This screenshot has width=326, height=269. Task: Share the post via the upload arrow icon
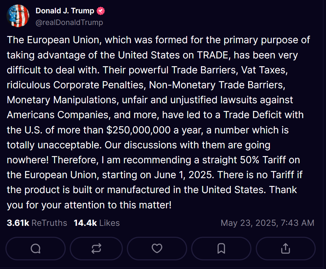click(x=285, y=249)
